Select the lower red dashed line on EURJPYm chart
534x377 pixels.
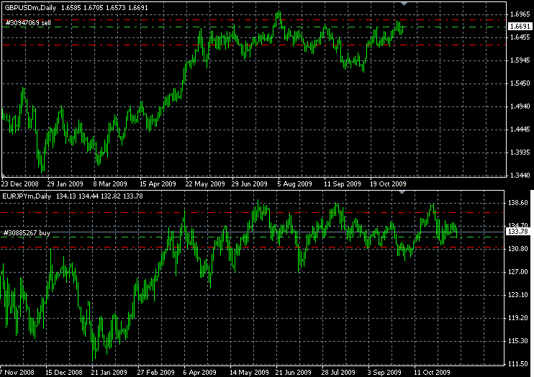(252, 247)
